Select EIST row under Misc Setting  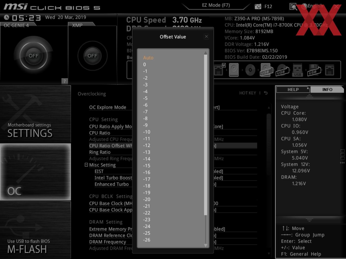tap(99, 171)
